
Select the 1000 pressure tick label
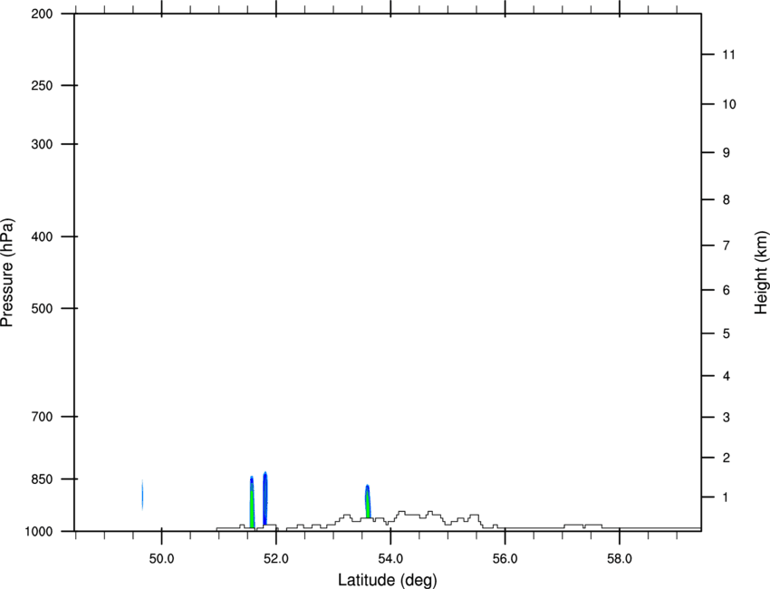point(38,532)
